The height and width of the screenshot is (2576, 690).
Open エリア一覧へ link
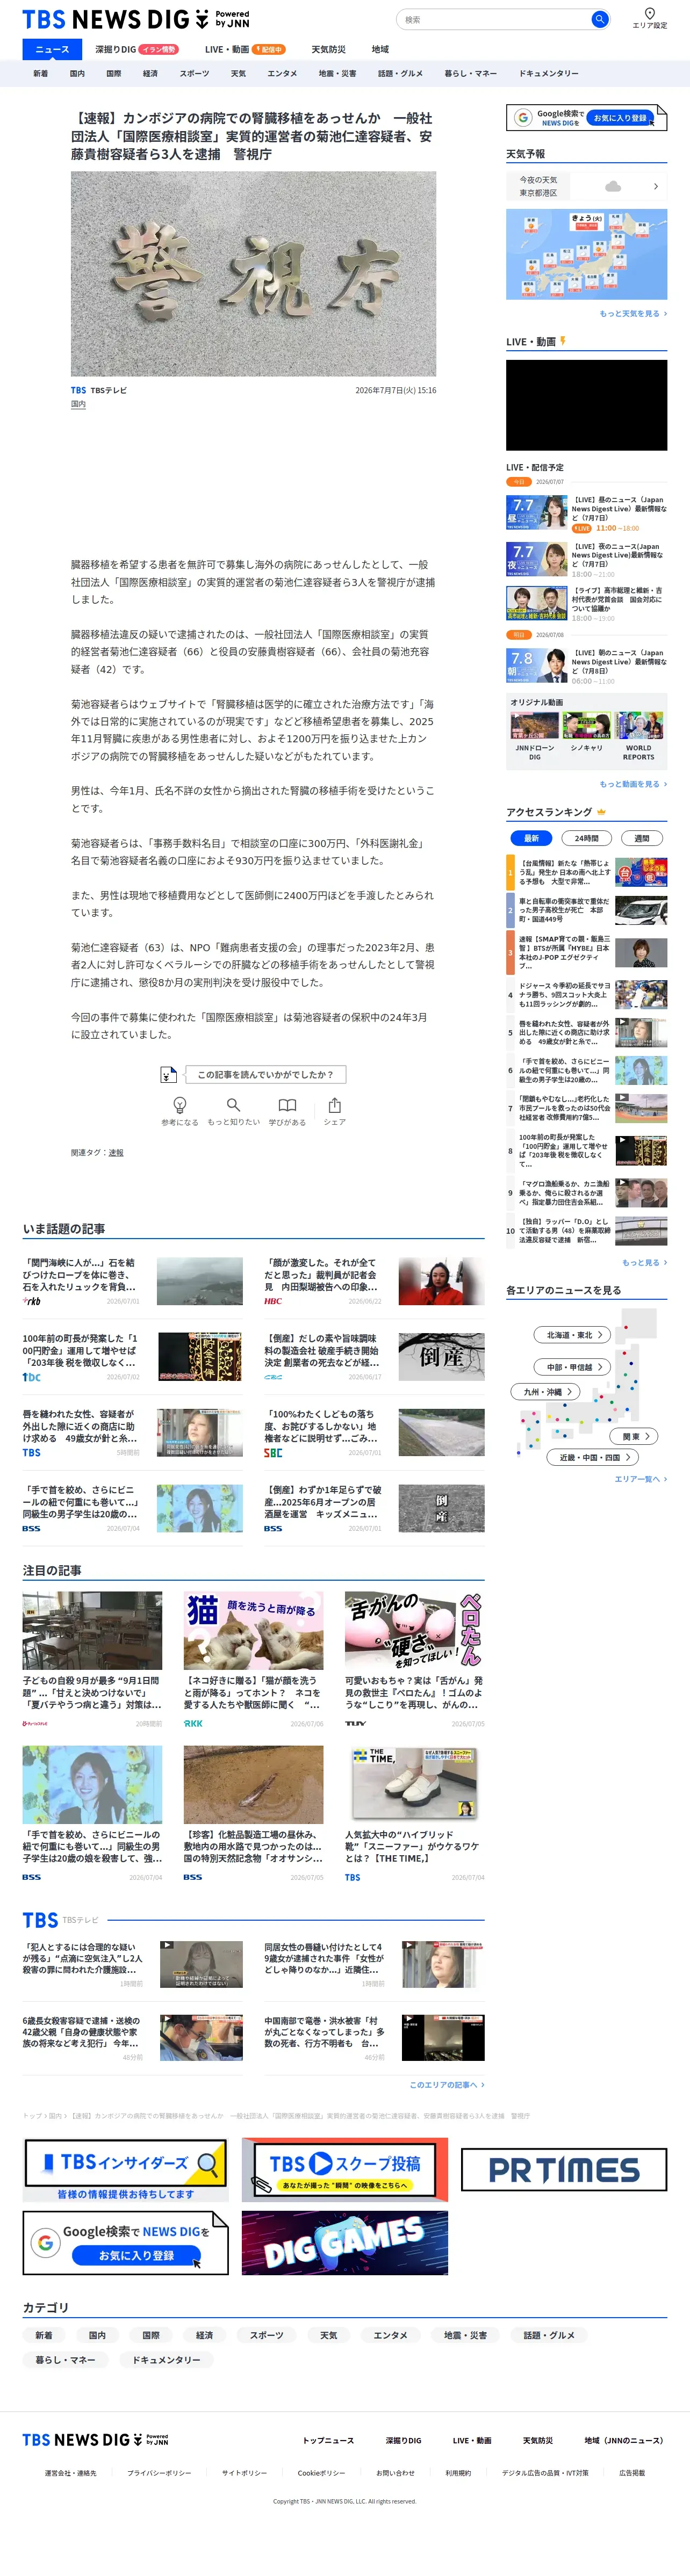coord(641,1479)
